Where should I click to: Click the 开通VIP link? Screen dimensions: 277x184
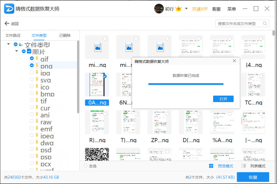[x=199, y=9]
